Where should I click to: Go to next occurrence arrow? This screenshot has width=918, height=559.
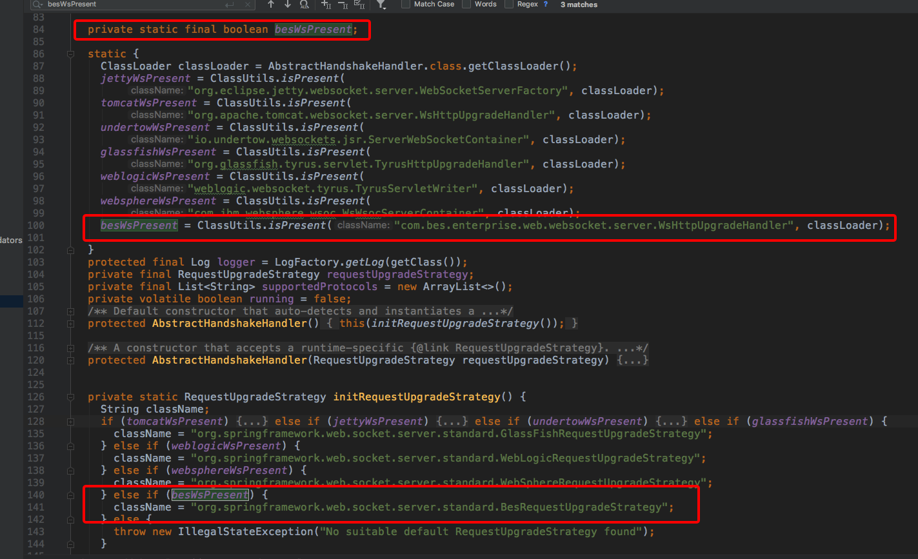click(x=288, y=5)
